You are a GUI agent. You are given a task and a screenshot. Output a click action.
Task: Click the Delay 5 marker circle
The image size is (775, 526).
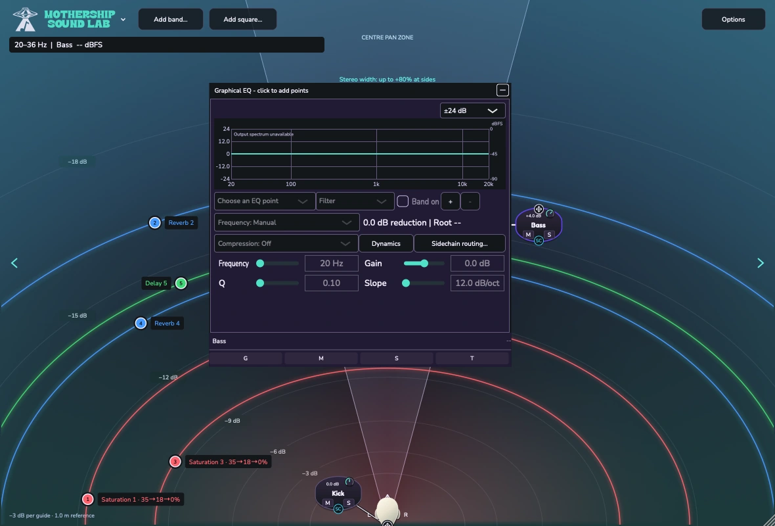tap(181, 283)
